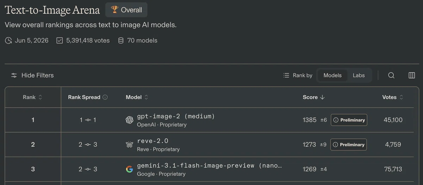The width and height of the screenshot is (423, 185).
Task: Click the Rank Spread info icon
Action: click(105, 97)
